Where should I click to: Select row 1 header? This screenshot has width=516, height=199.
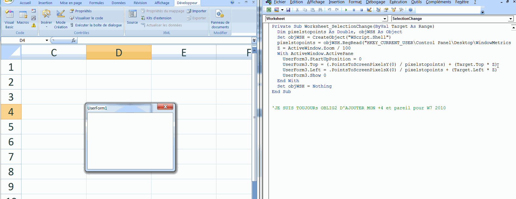(x=11, y=67)
